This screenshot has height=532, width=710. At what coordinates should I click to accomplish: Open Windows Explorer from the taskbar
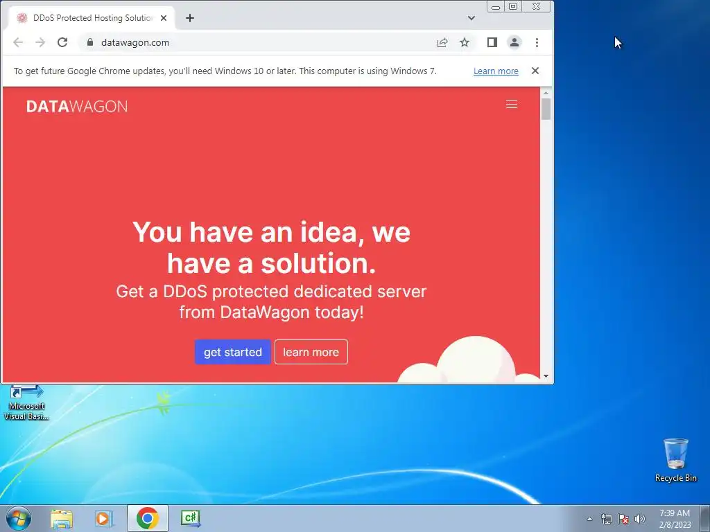pyautogui.click(x=62, y=518)
